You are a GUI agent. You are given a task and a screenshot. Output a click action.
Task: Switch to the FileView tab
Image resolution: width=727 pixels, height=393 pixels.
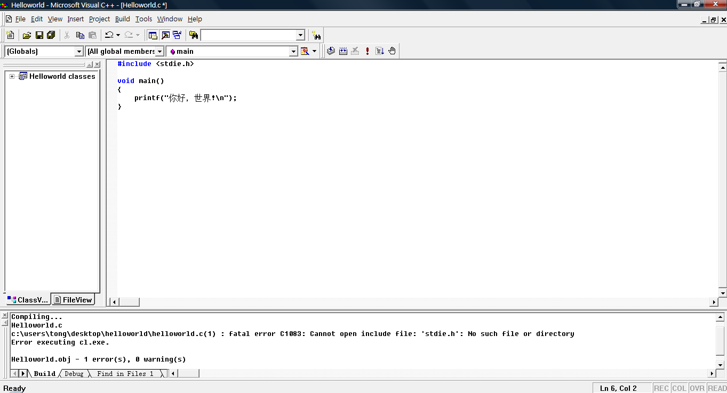point(73,300)
